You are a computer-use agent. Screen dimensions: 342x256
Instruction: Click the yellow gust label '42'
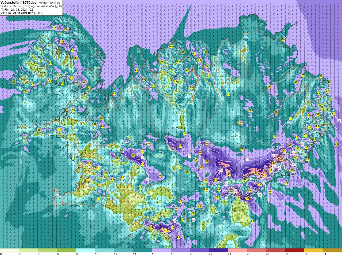pos(245,179)
